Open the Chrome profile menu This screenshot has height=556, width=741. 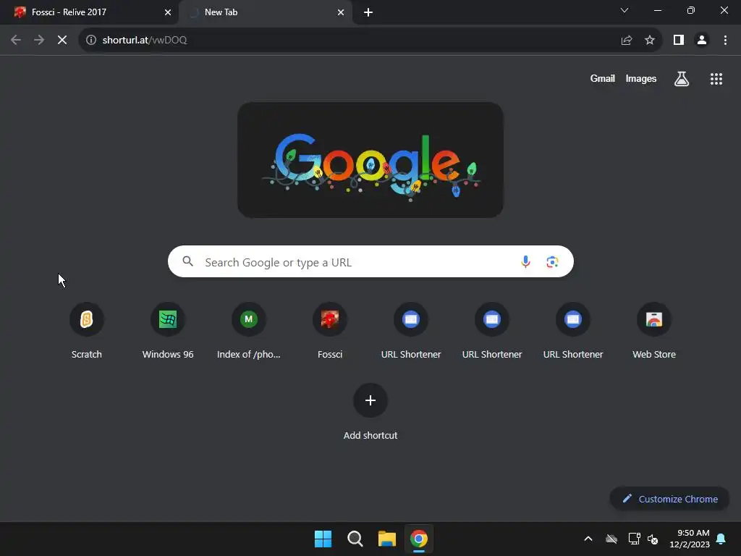pos(702,41)
